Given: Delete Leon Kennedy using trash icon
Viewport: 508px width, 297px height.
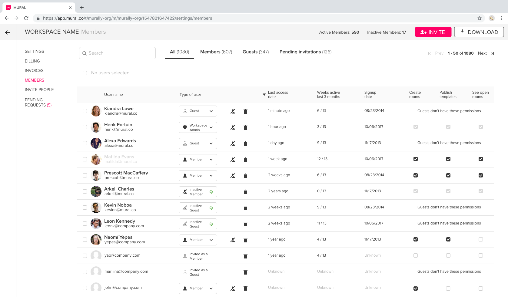Looking at the screenshot, I should click(x=245, y=224).
